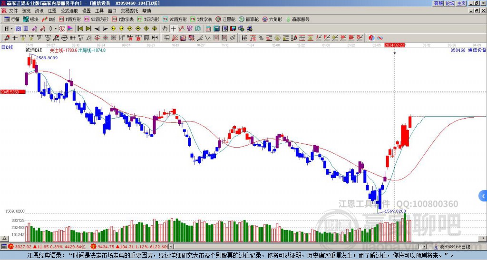This screenshot has width=487, height=260.
Task: Open 赢家服务 service button
Action: pos(298,19)
